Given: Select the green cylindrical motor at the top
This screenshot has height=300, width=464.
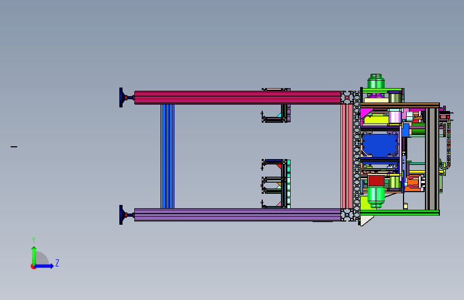Looking at the screenshot, I should [376, 81].
